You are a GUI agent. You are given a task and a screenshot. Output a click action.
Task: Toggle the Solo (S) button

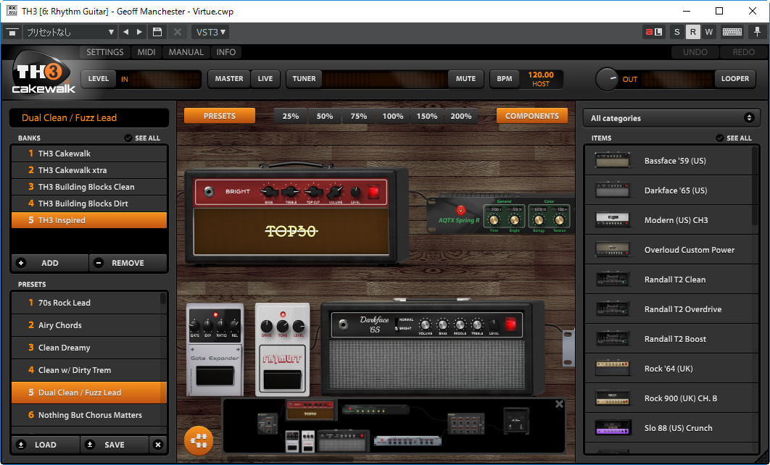(676, 32)
